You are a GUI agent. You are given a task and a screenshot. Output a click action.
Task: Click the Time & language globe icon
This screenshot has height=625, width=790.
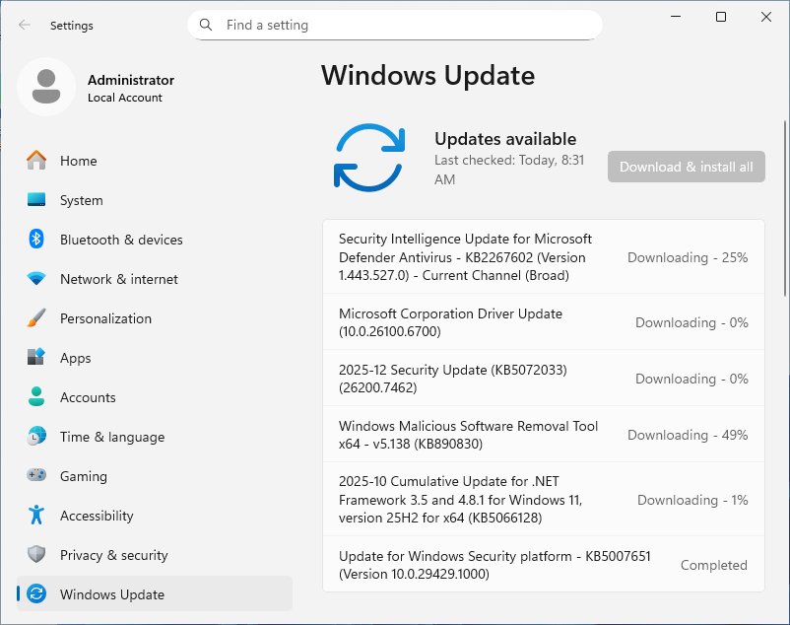click(x=36, y=436)
